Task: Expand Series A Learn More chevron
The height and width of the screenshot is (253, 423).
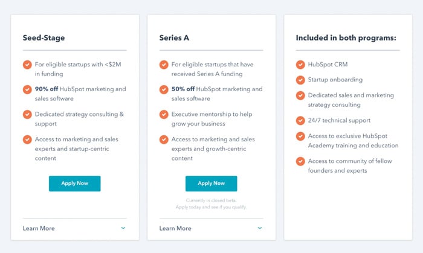Action: [260, 228]
